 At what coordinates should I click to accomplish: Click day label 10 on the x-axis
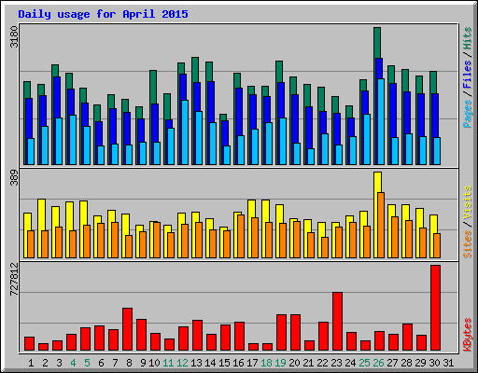click(154, 363)
